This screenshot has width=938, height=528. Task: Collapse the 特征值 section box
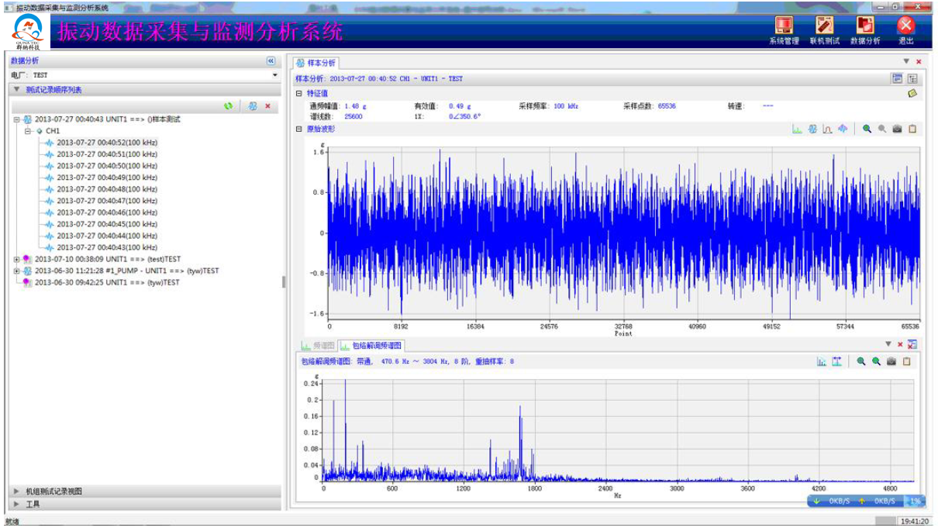click(299, 93)
